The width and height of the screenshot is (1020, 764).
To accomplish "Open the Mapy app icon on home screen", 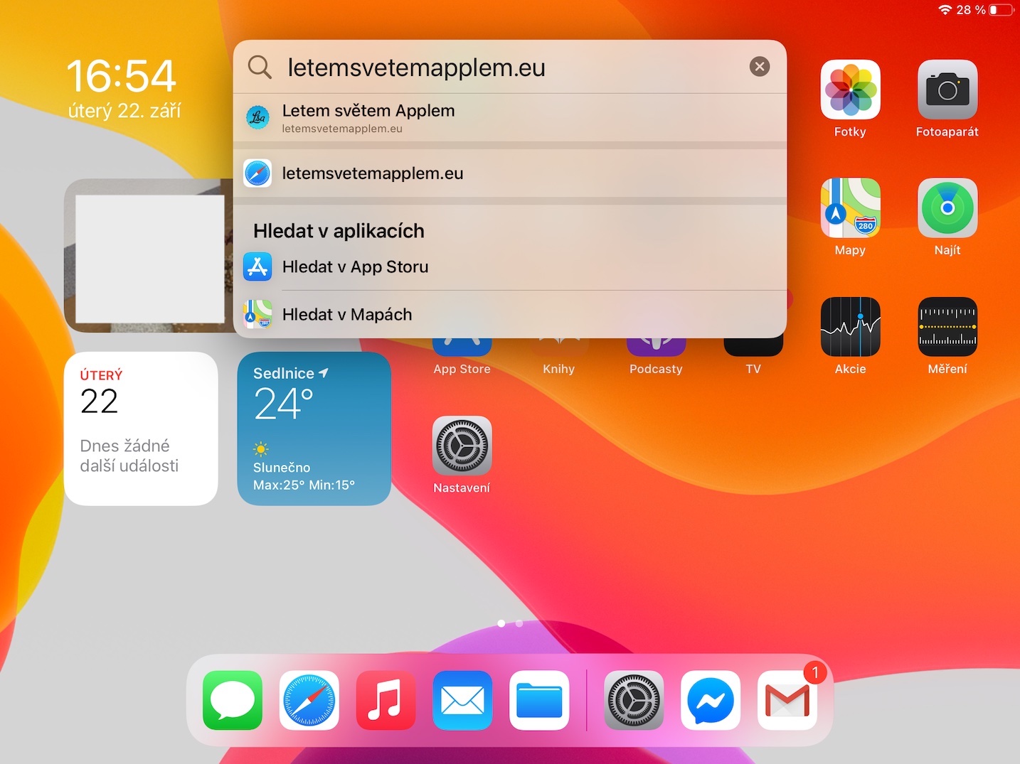I will [x=850, y=208].
